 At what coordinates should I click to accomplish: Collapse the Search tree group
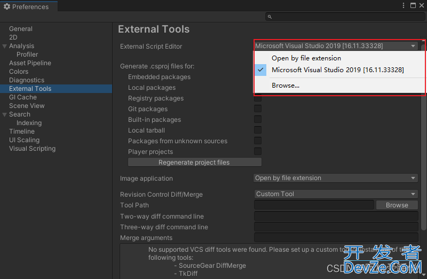coord(4,114)
